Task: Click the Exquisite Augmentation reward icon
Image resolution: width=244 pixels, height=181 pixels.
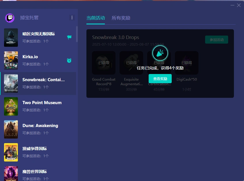Action: 131,63
